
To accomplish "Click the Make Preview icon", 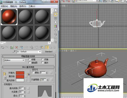I will pos(56,30).
